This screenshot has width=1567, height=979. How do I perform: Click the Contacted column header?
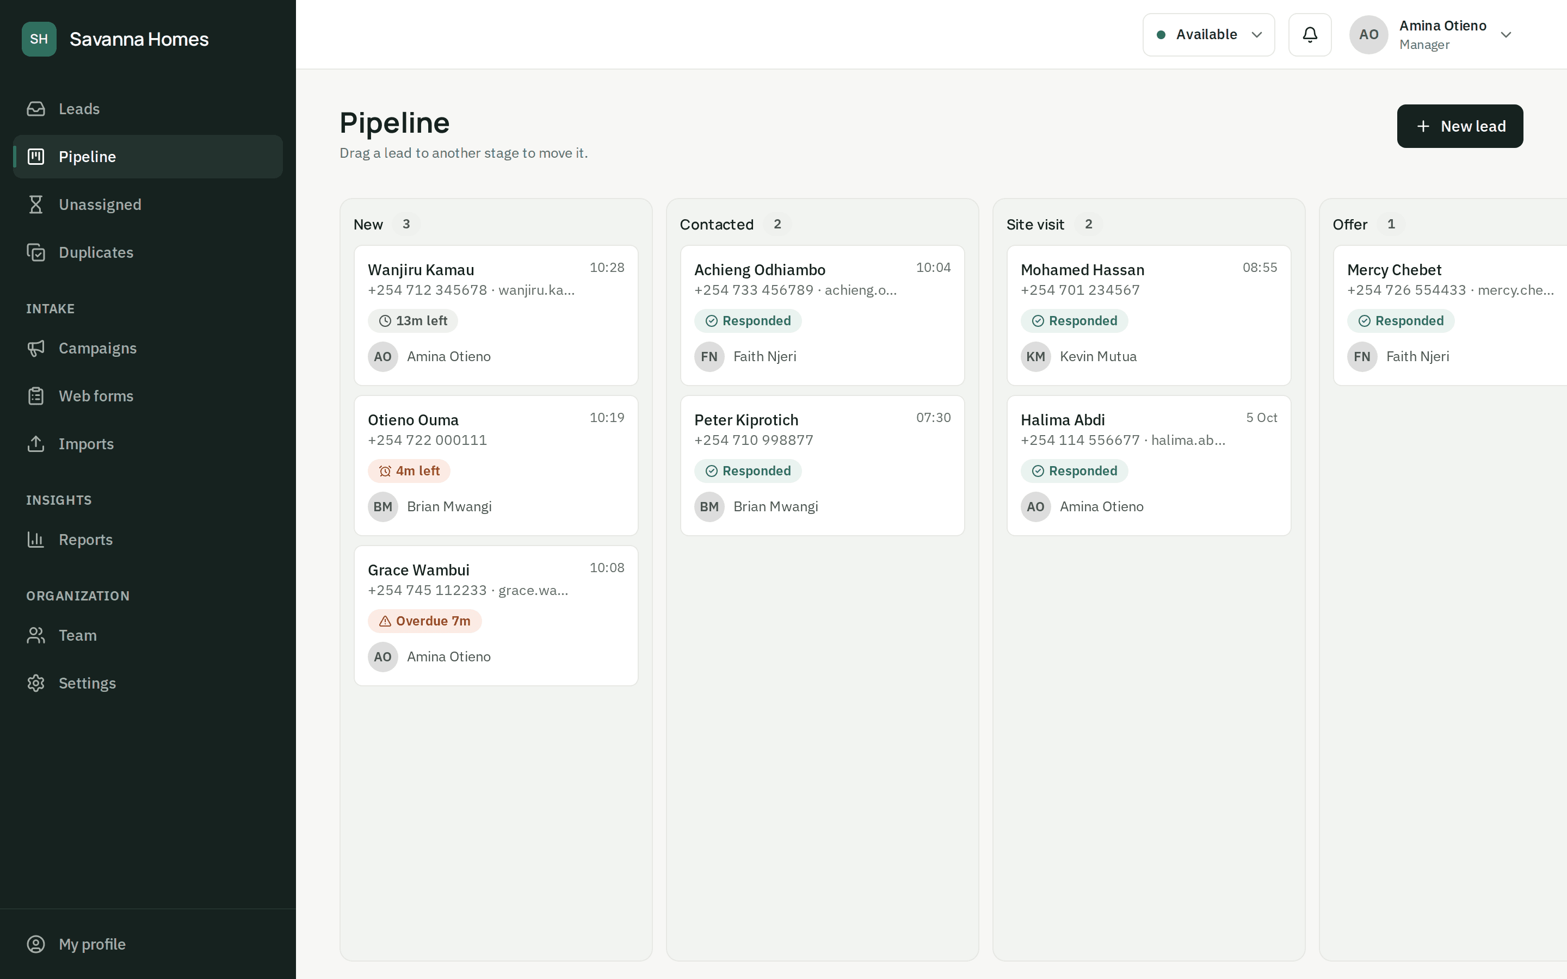point(717,225)
